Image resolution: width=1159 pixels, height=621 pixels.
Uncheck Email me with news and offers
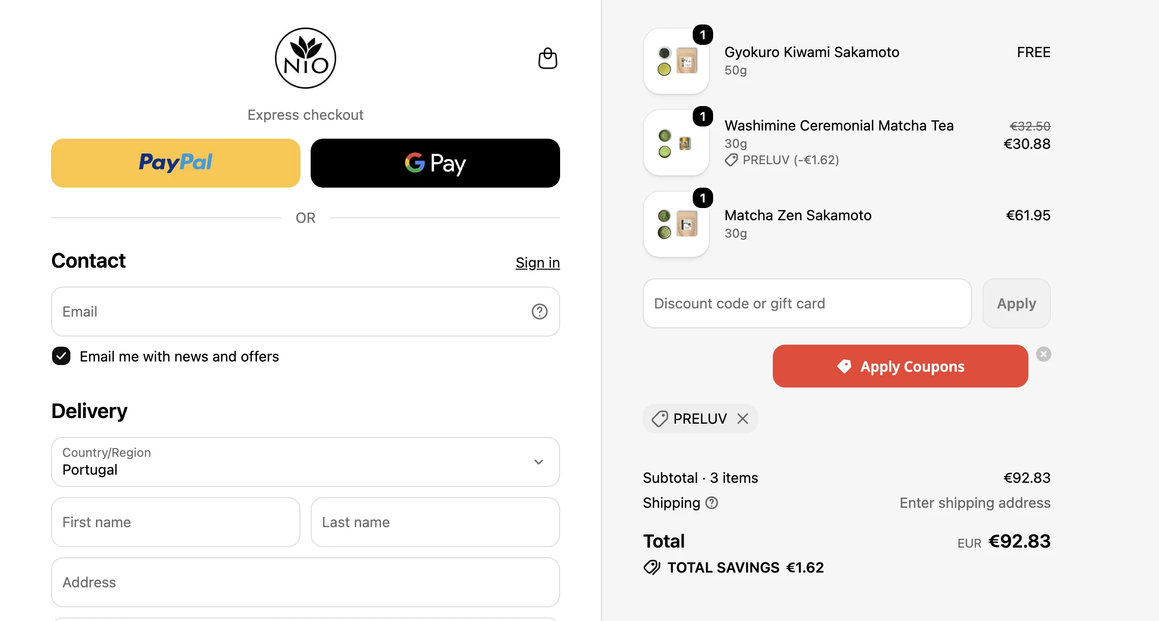pos(61,356)
